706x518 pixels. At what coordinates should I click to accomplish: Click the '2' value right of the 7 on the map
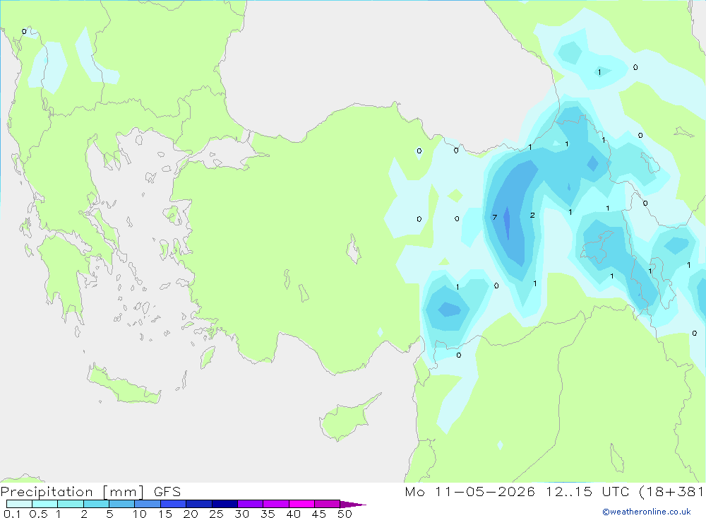(532, 215)
